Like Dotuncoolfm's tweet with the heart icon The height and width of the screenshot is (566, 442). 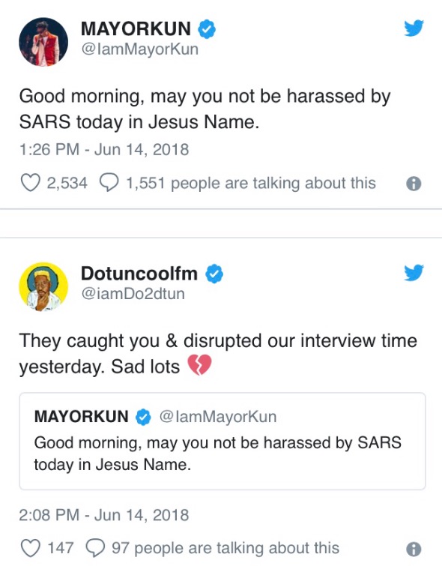click(30, 548)
